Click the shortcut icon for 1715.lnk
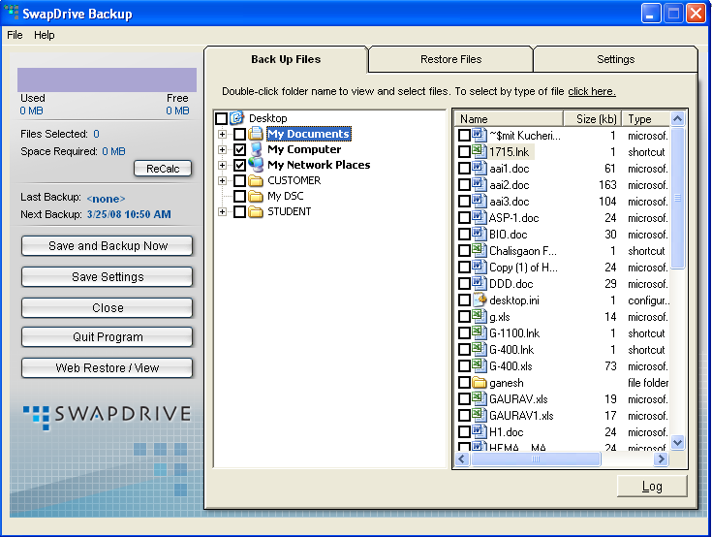This screenshot has width=712, height=537. (x=479, y=151)
